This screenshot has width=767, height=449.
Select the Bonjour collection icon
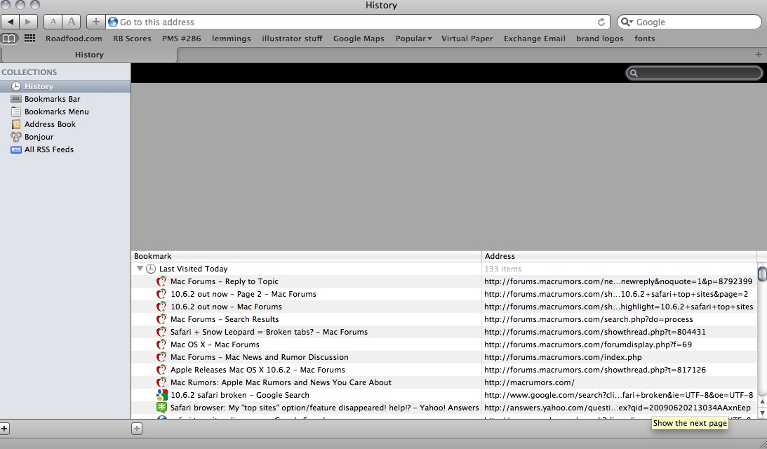coord(16,137)
